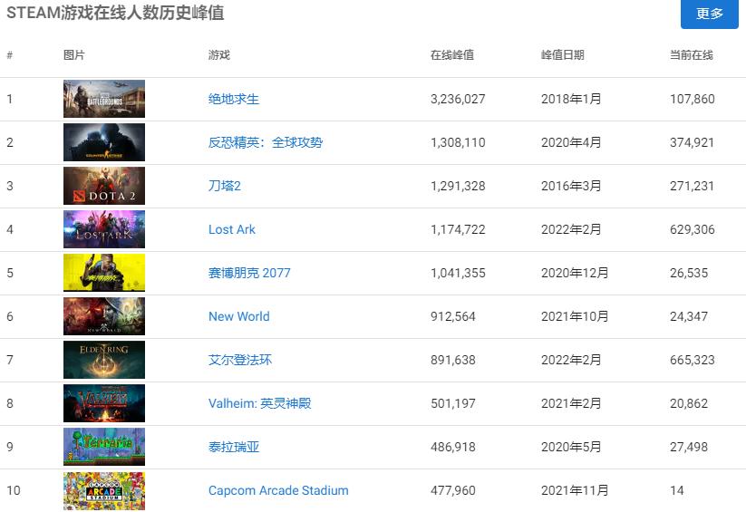The height and width of the screenshot is (512, 746).
Task: Click the DOTA 2 thumbnail image
Action: tap(104, 186)
